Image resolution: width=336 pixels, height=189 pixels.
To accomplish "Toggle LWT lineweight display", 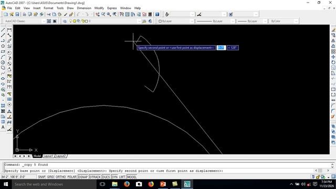I will click(x=122, y=177).
